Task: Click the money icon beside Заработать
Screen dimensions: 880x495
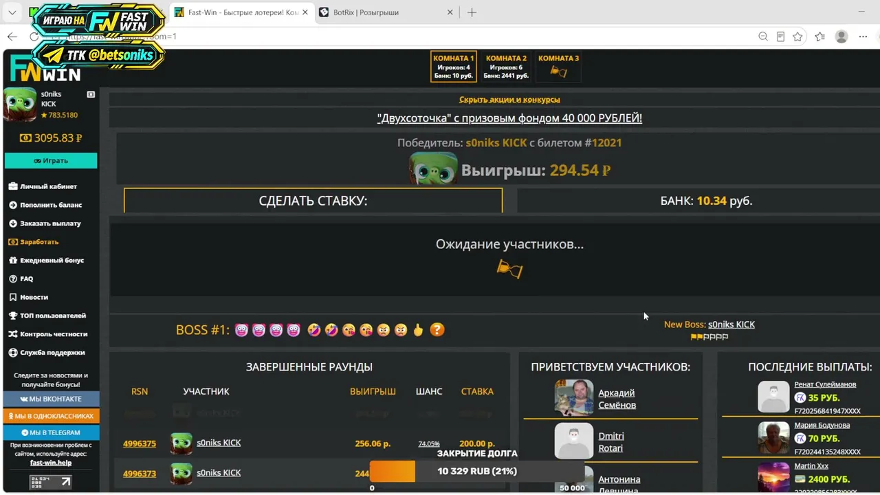Action: point(13,242)
